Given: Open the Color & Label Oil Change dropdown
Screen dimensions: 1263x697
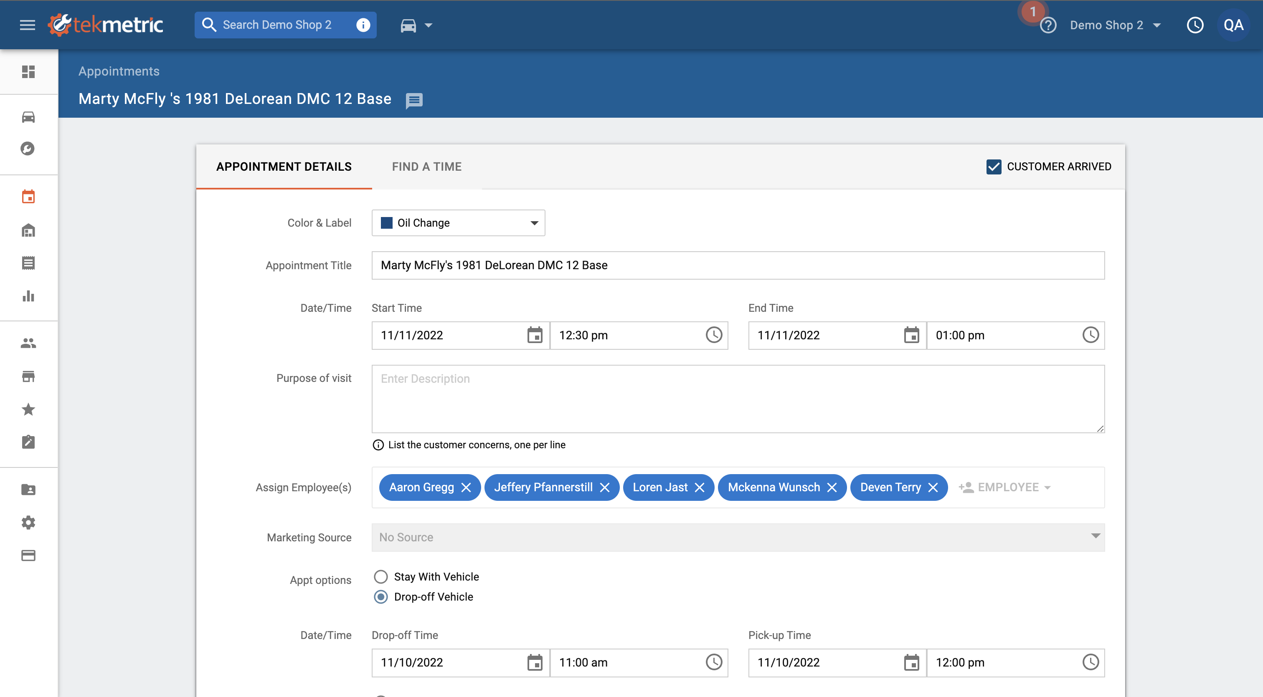Looking at the screenshot, I should click(458, 223).
